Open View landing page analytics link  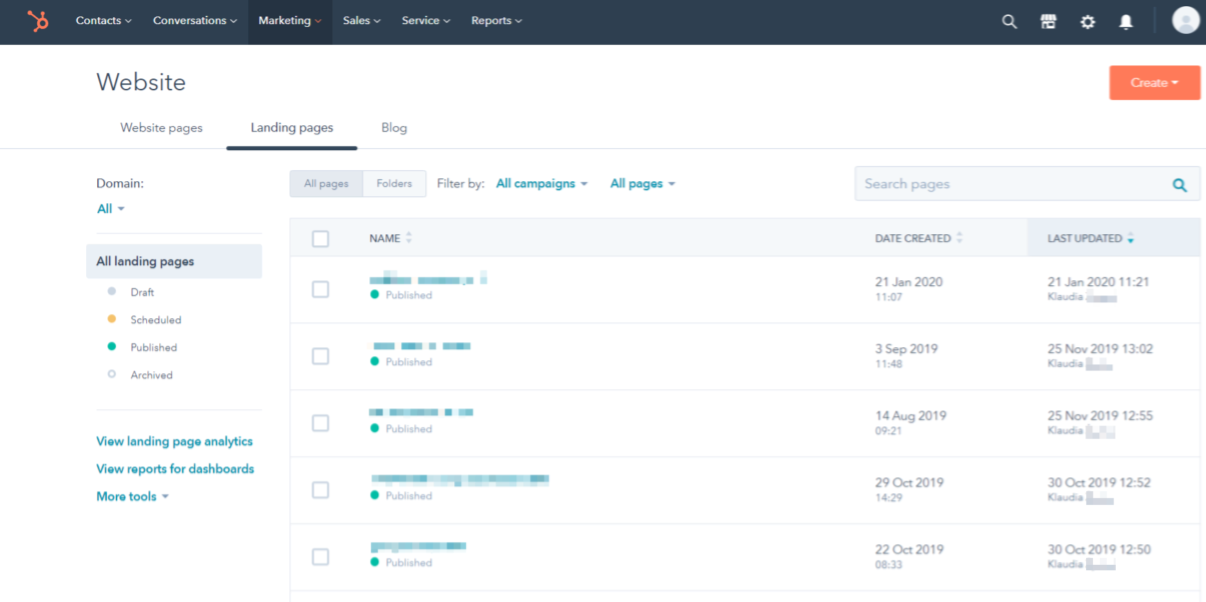[174, 442]
